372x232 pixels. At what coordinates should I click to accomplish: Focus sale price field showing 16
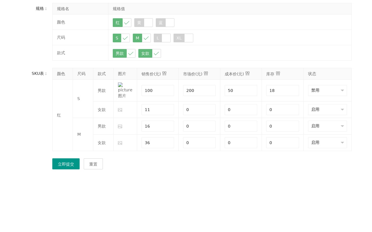pos(158,126)
